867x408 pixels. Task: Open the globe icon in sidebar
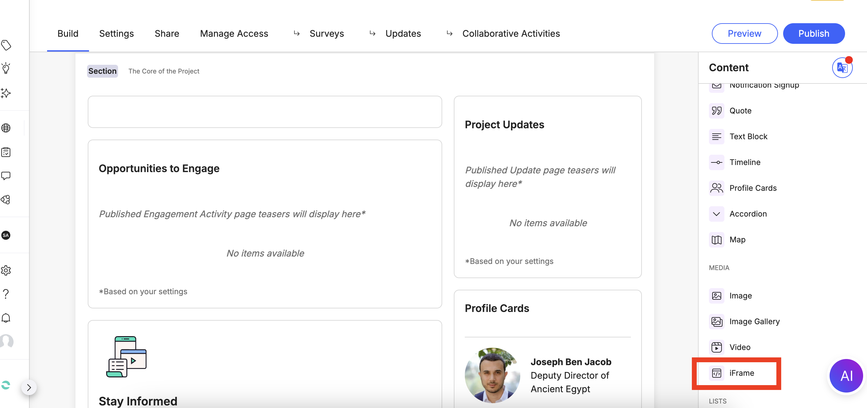6,128
